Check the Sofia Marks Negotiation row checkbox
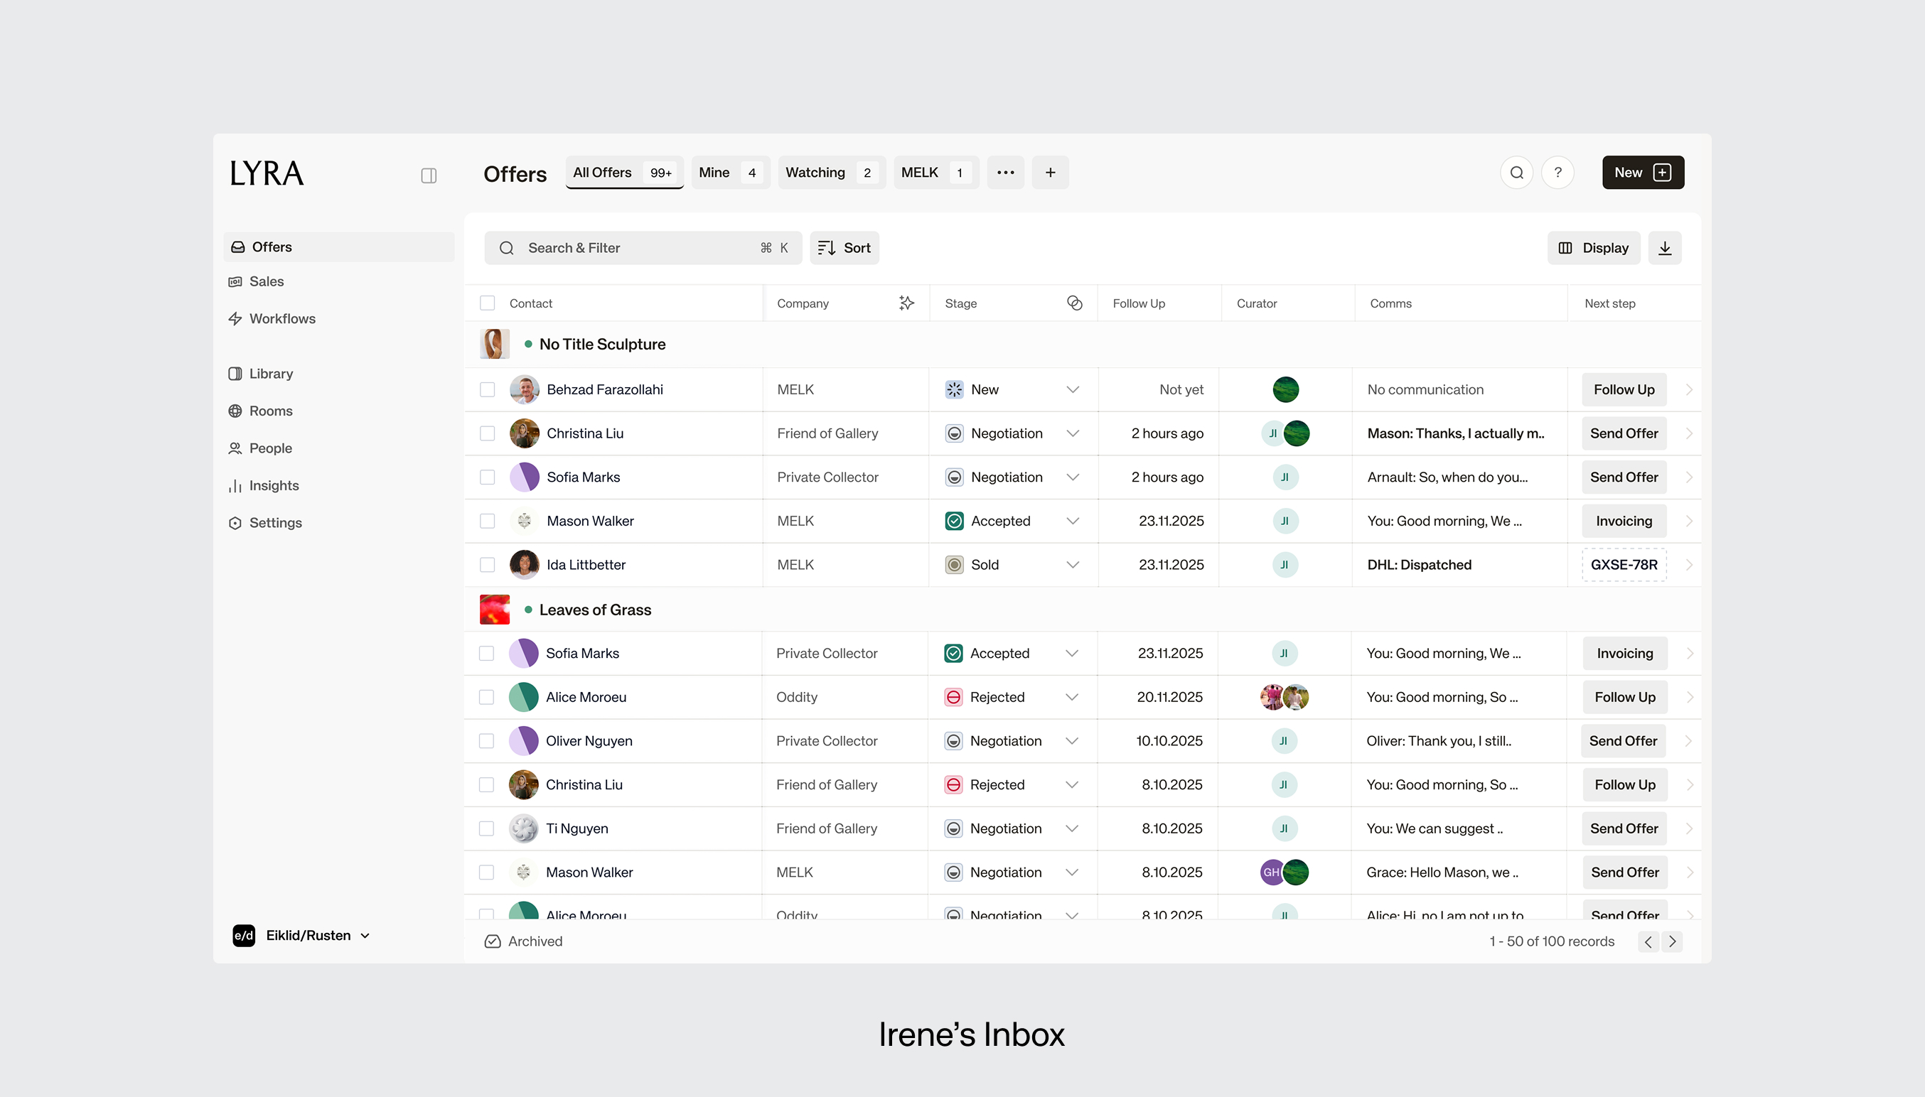The height and width of the screenshot is (1097, 1925). click(x=487, y=477)
